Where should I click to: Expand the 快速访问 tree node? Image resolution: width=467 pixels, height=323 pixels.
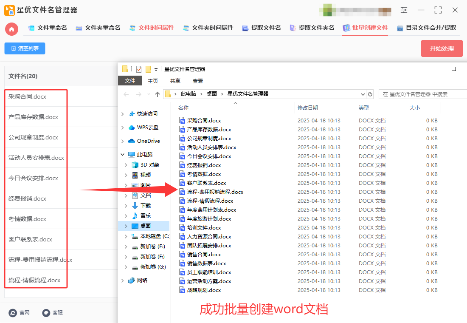tap(123, 114)
